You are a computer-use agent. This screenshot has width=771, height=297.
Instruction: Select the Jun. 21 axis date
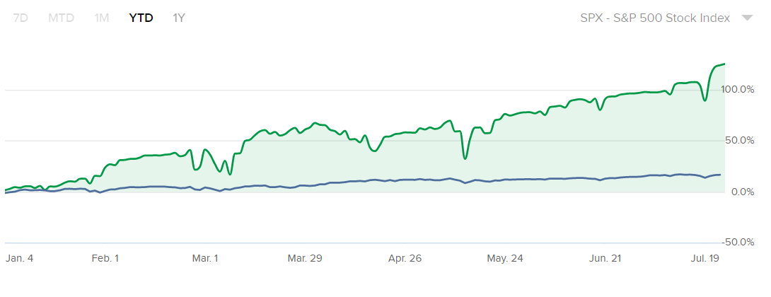605,259
